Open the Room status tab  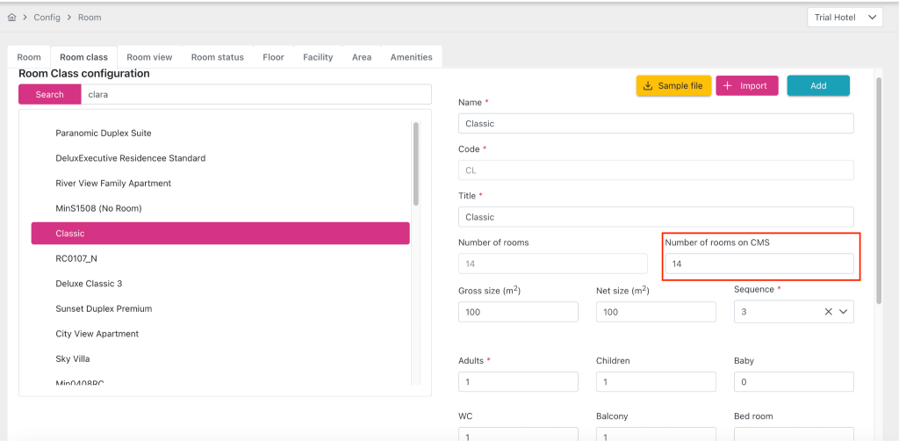tap(217, 57)
